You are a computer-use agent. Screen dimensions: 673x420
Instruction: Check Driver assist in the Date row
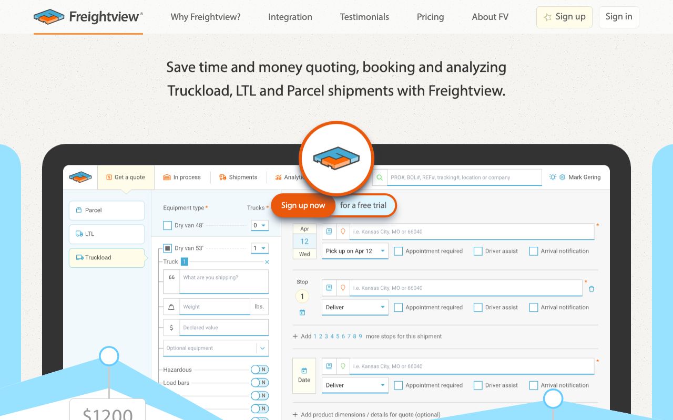click(478, 385)
